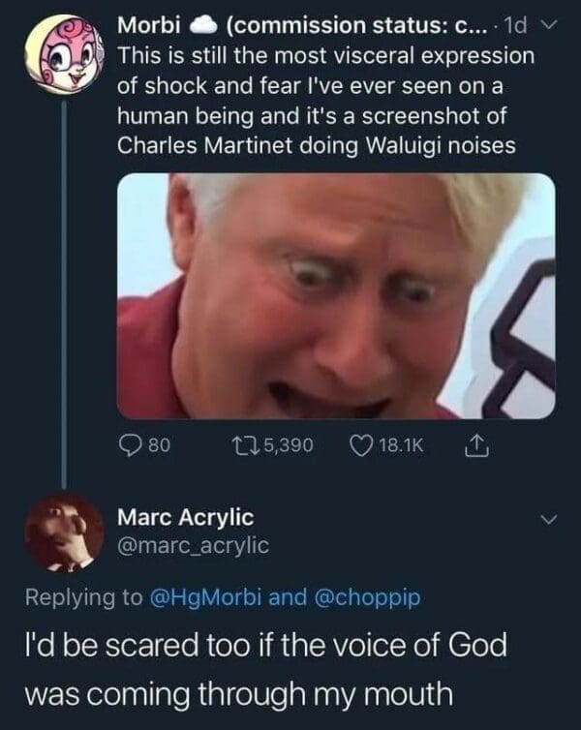This screenshot has width=581, height=730.
Task: Open Marc Acrylic's round profile avatar
Action: click(x=64, y=531)
